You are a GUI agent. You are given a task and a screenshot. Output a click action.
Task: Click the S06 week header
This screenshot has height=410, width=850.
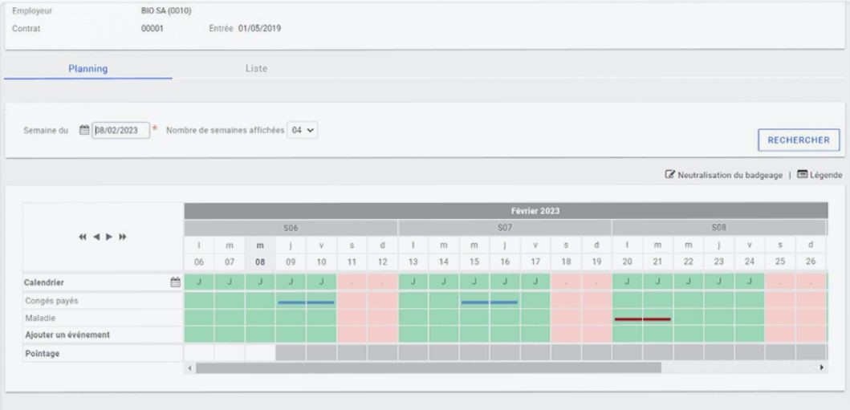point(291,228)
